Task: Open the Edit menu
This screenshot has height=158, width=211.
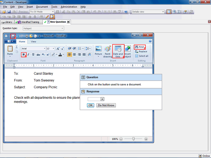Action: (x=13, y=7)
